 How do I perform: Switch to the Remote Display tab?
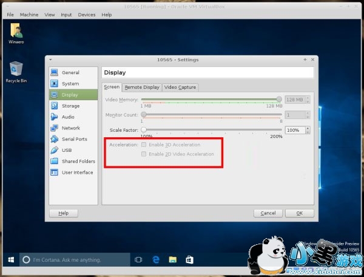(x=142, y=87)
